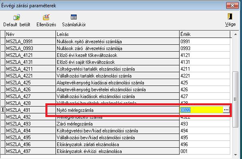The image size is (242, 159).
Task: Select the value cell 4221
Action: (205, 76)
